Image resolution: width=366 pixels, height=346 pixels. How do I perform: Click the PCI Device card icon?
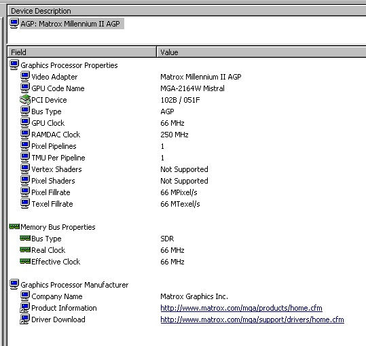tap(25, 99)
